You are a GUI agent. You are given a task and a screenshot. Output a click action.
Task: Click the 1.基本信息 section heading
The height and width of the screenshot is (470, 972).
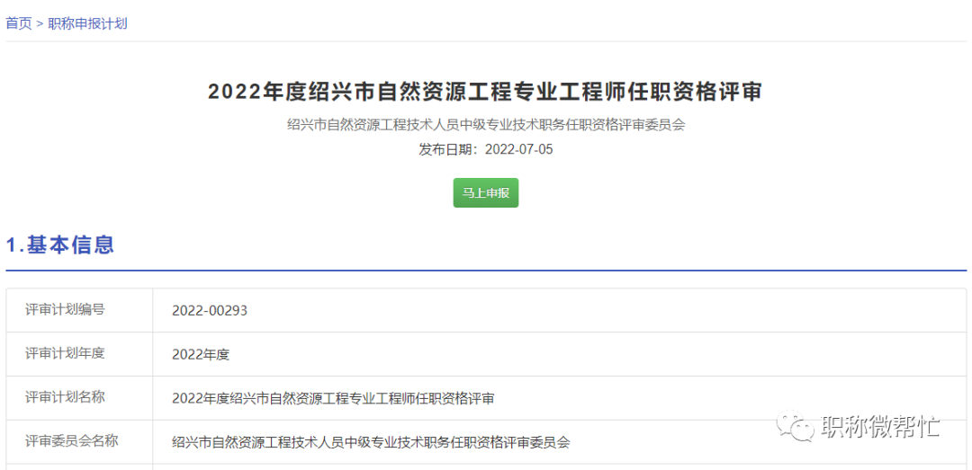[60, 244]
